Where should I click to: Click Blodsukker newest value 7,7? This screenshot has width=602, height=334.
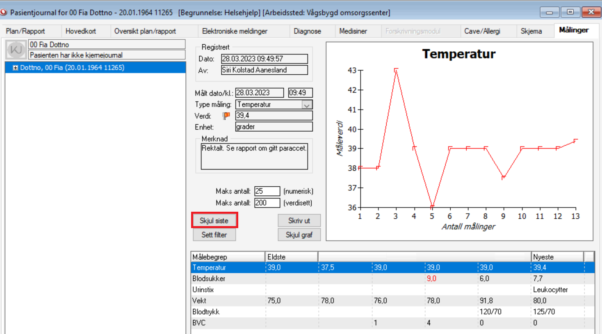pyautogui.click(x=538, y=279)
